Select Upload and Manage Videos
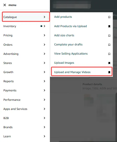This screenshot has width=117, height=142. tap(72, 72)
